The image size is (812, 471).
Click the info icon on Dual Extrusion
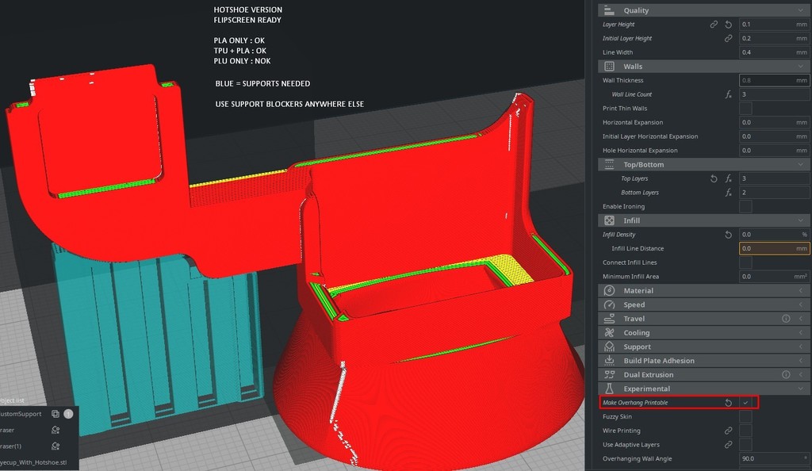(x=786, y=374)
